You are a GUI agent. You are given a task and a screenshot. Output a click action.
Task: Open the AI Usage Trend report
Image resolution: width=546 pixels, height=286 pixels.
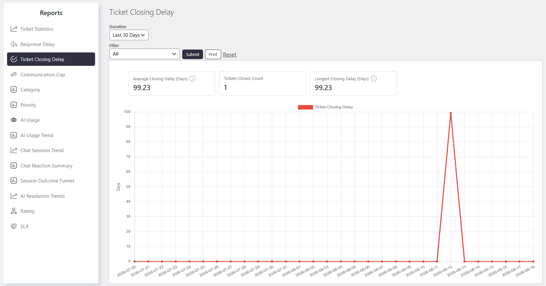[x=51, y=135]
